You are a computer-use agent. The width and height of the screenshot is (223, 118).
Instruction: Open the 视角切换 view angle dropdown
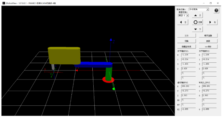(x=199, y=9)
